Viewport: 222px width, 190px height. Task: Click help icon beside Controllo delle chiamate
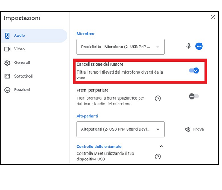coord(158,156)
